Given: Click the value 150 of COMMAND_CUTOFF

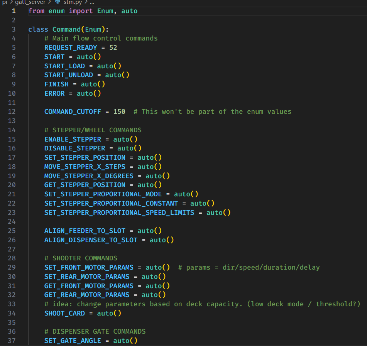Looking at the screenshot, I should (x=119, y=111).
